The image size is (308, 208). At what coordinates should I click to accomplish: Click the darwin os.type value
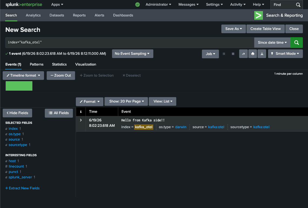coord(181,127)
